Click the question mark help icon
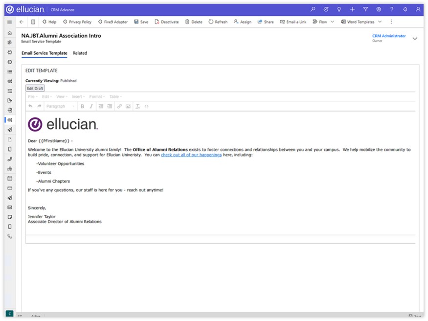 pyautogui.click(x=392, y=9)
